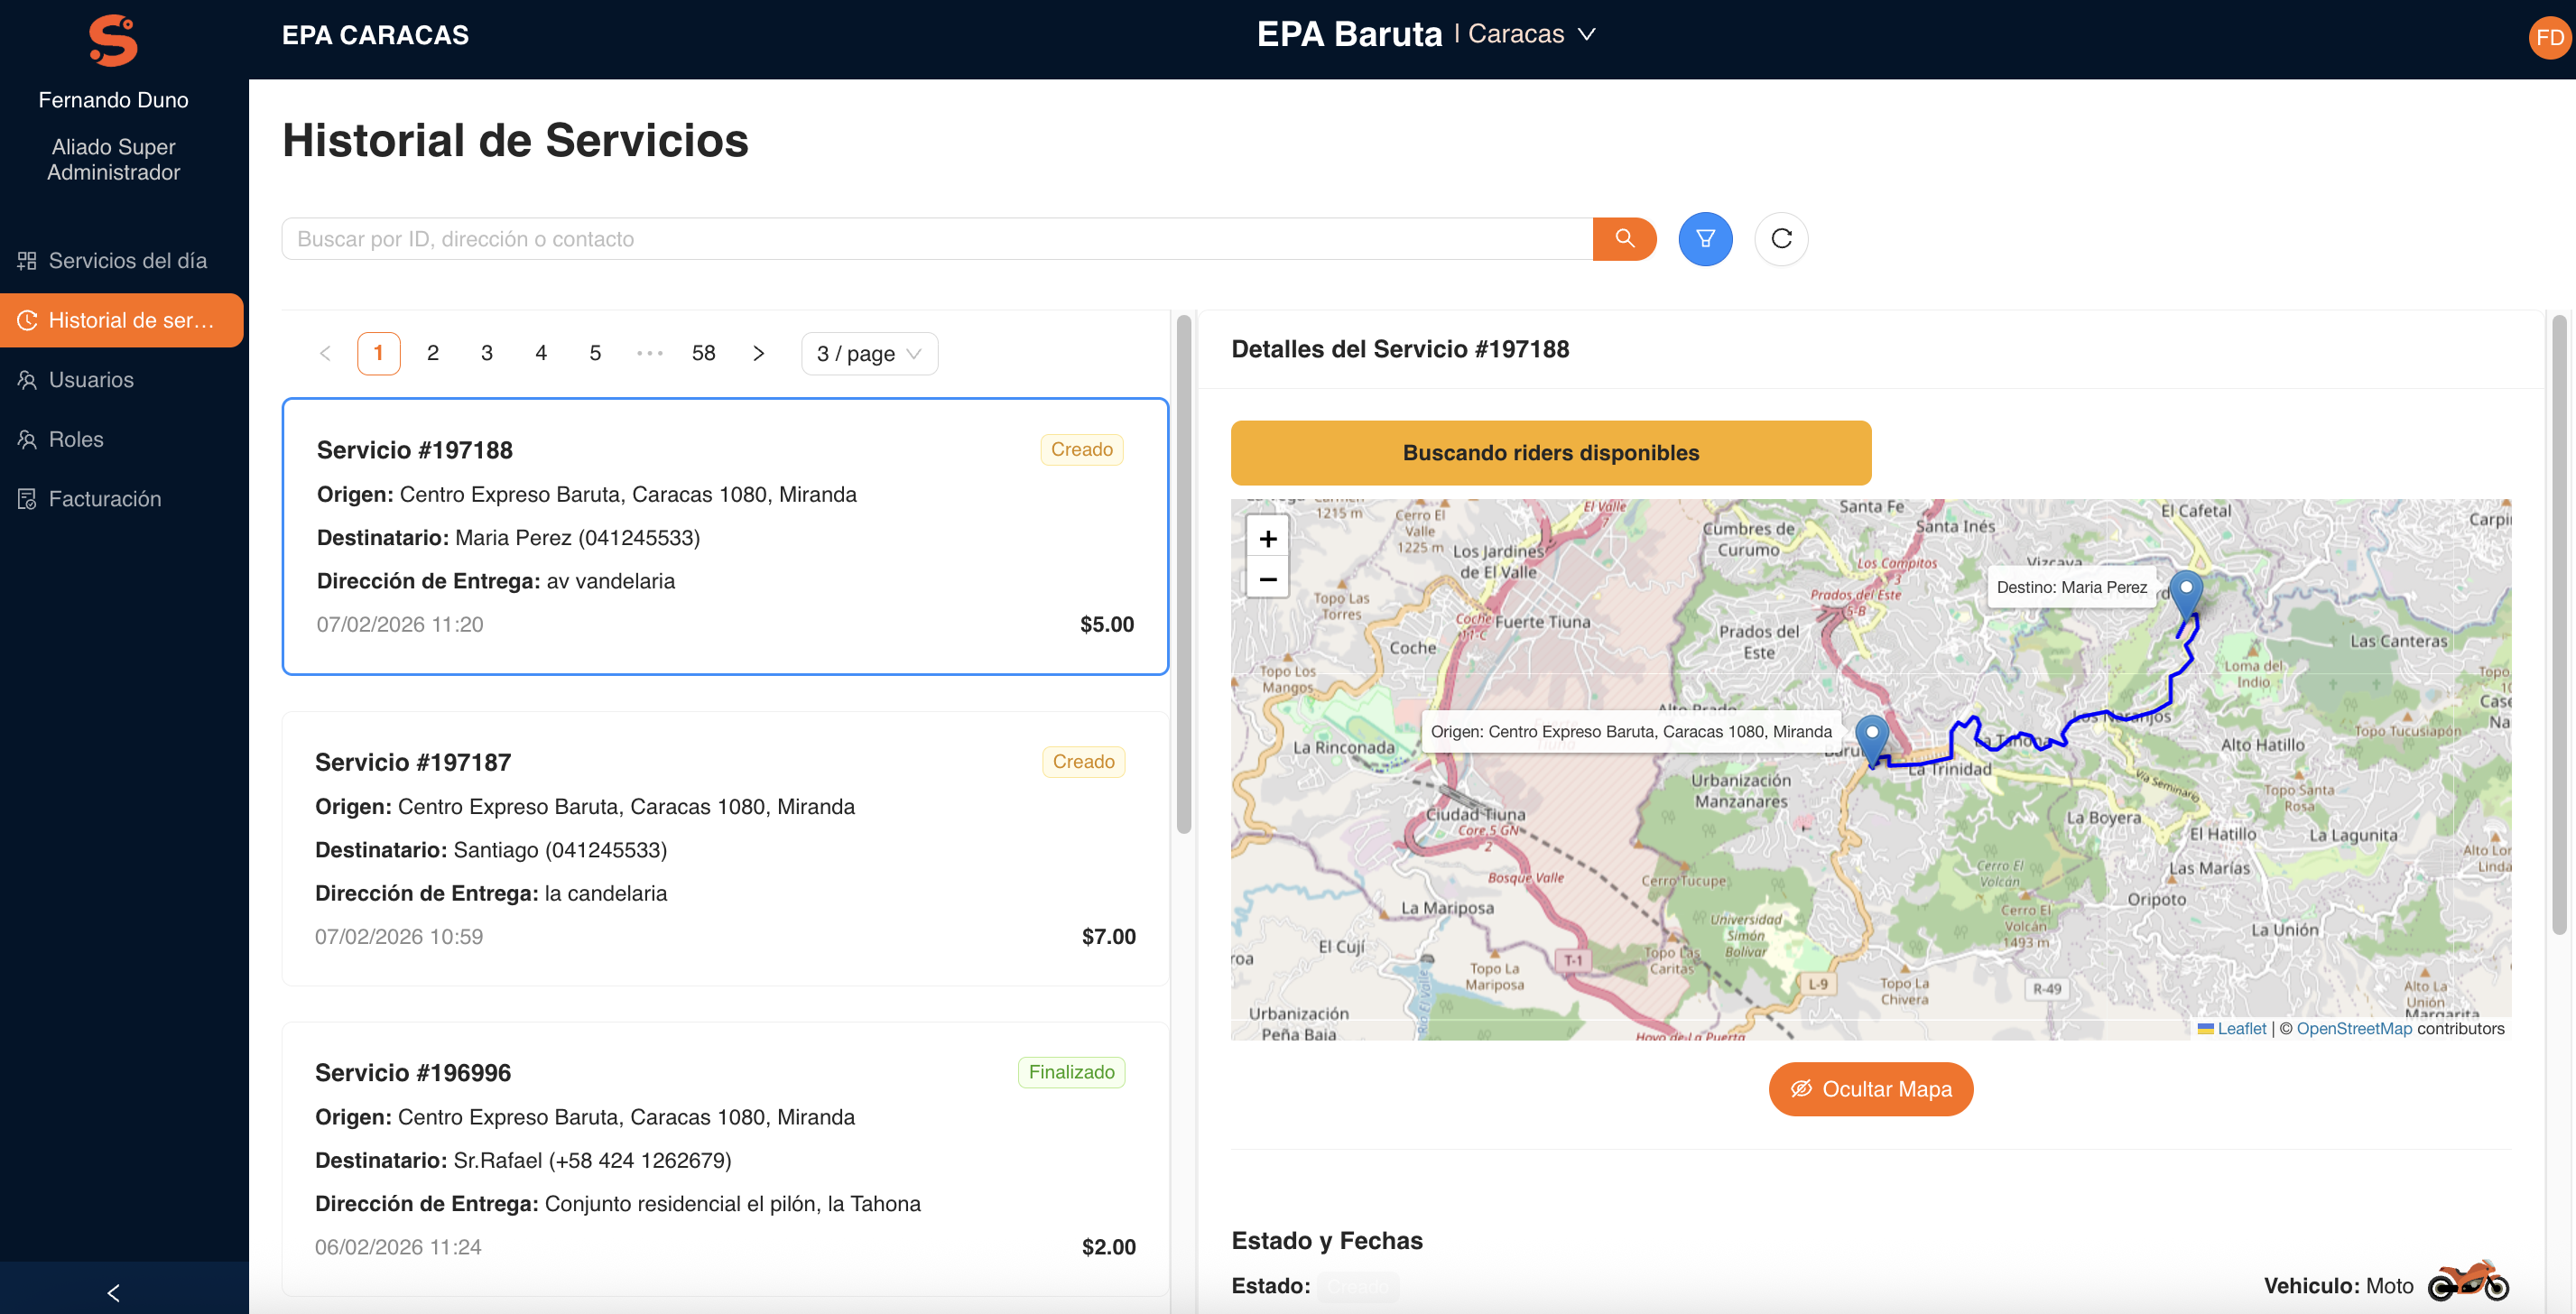Open the blue filter funnel button
This screenshot has width=2576, height=1314.
(x=1705, y=239)
